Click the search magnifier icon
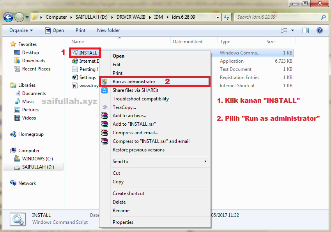Viewport: 331px width, 232px height. point(323,17)
